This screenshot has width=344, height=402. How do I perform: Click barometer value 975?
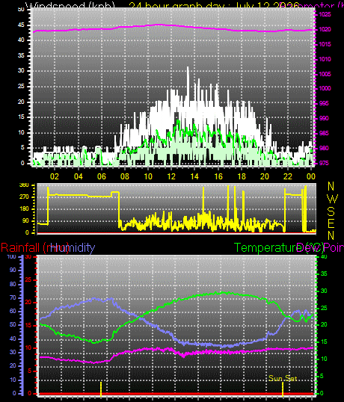(324, 164)
